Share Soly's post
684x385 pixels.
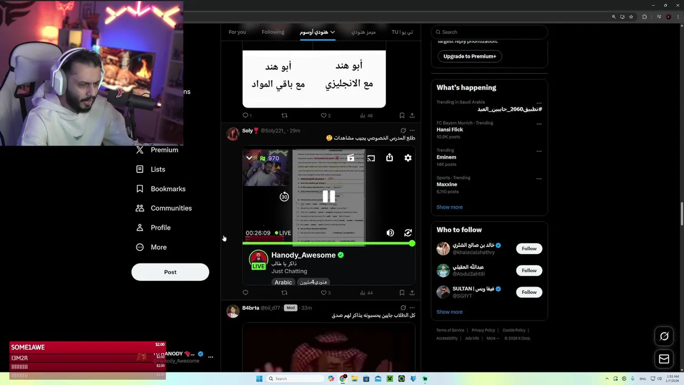point(412,292)
